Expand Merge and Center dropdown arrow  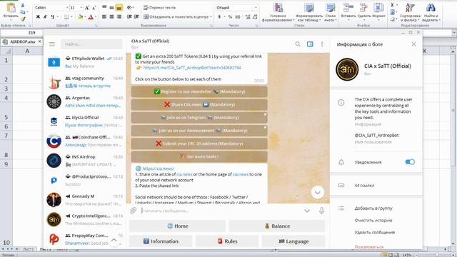point(211,17)
